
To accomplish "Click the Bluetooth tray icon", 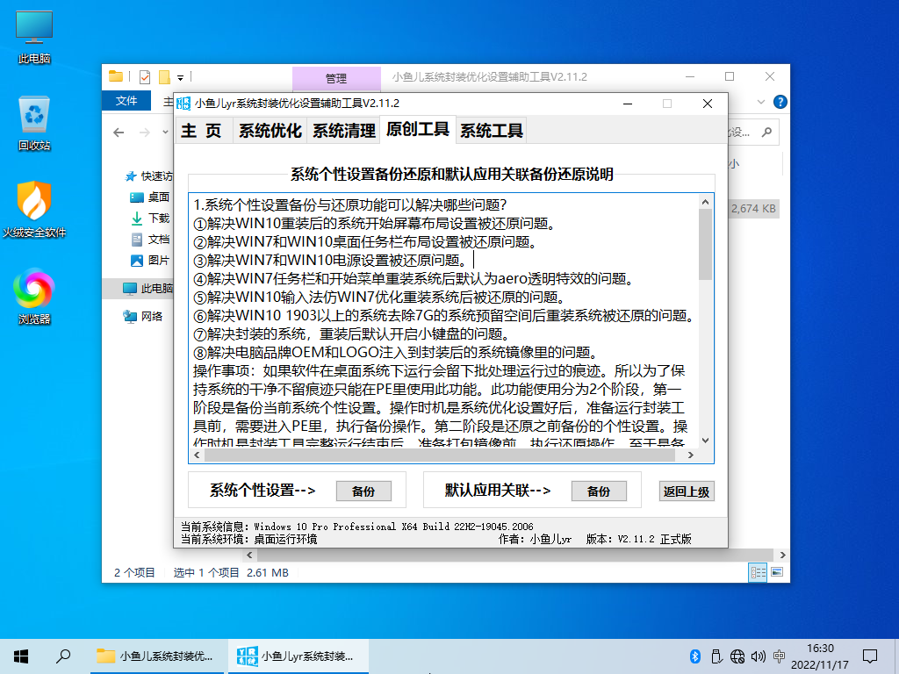I will point(695,656).
